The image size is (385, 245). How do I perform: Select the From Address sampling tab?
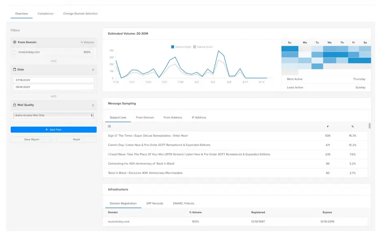173,117
